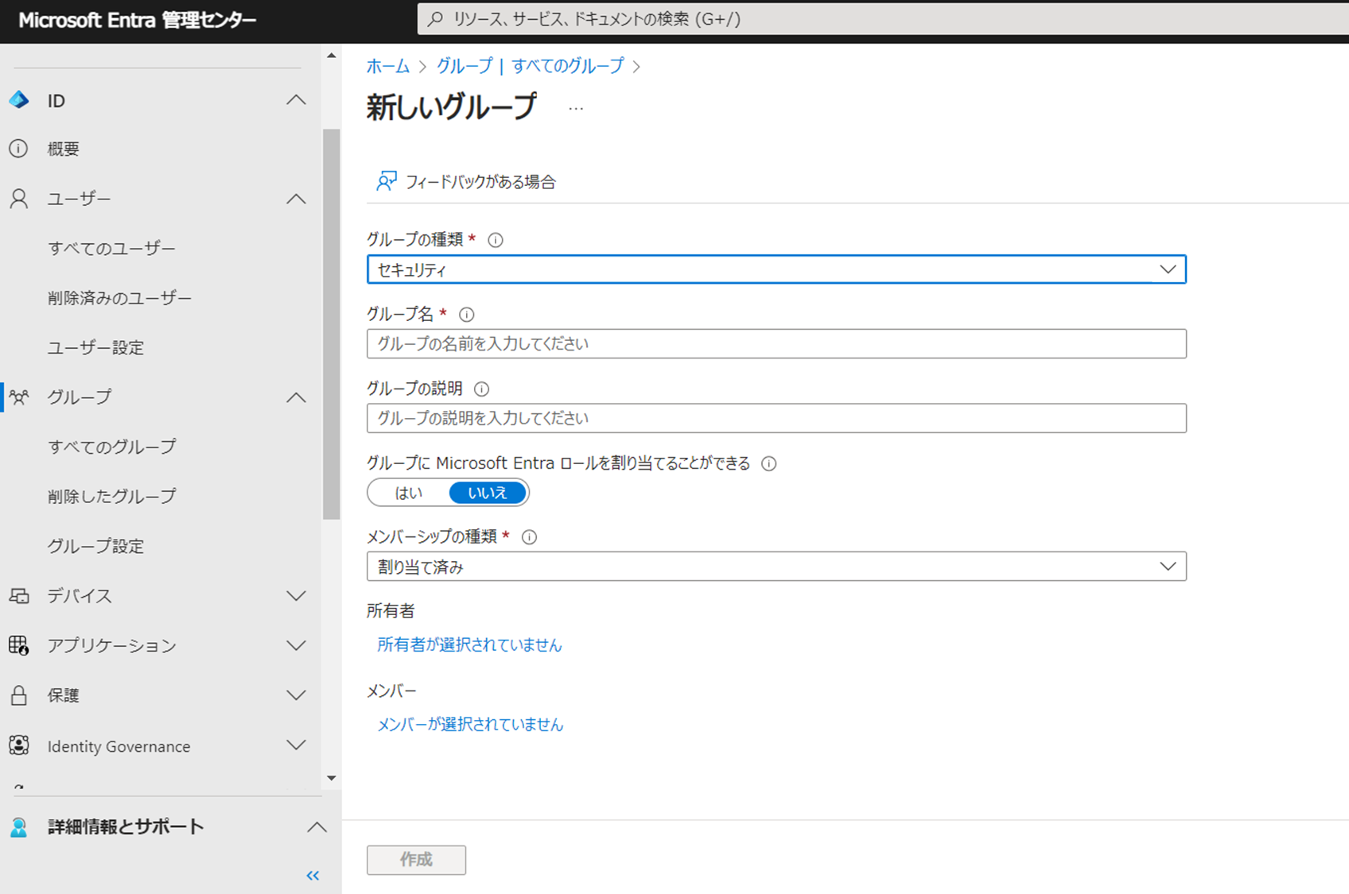The image size is (1349, 894).
Task: Click the devices (デバイス) icon
Action: [19, 595]
